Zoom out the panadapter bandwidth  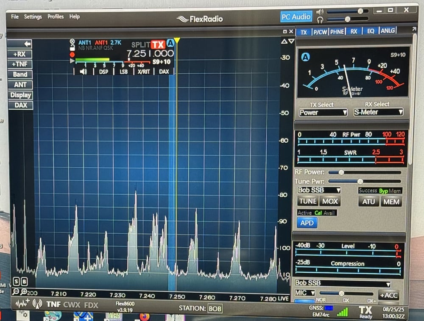(16, 291)
